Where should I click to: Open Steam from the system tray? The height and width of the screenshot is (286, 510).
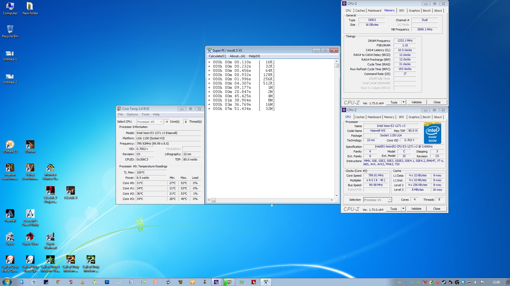click(x=444, y=282)
